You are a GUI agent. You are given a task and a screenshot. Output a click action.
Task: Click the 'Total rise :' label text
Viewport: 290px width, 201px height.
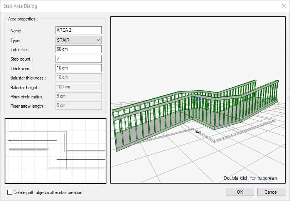tap(20, 50)
